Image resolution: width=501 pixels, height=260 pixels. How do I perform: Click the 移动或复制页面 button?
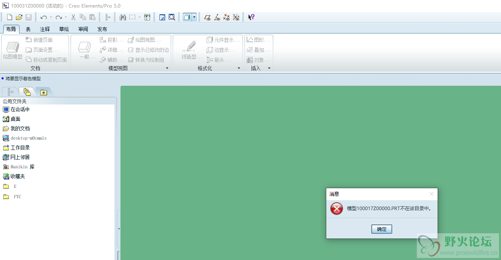[46, 60]
